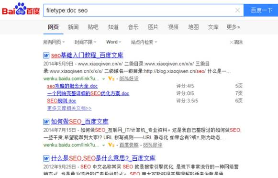Open 如何做SEO_百度文库 result
The image size is (278, 178).
(x=79, y=122)
